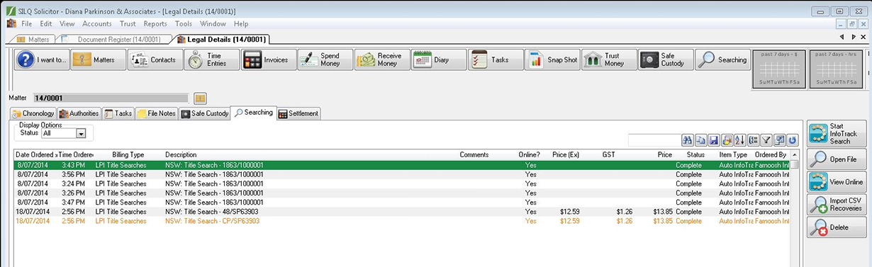Expand the Status dropdown
This screenshot has width=872, height=267.
click(81, 133)
